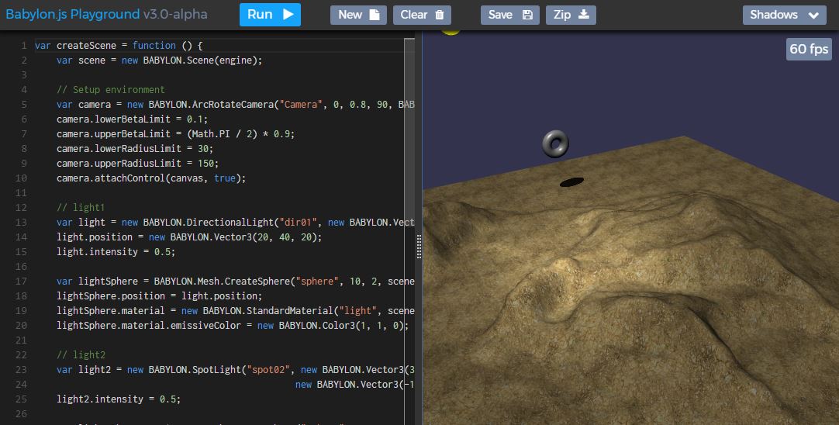Click 'camera.lowerBetaLimit = 0.1;' code line
Viewport: 839px width, 425px height.
pyautogui.click(x=132, y=119)
